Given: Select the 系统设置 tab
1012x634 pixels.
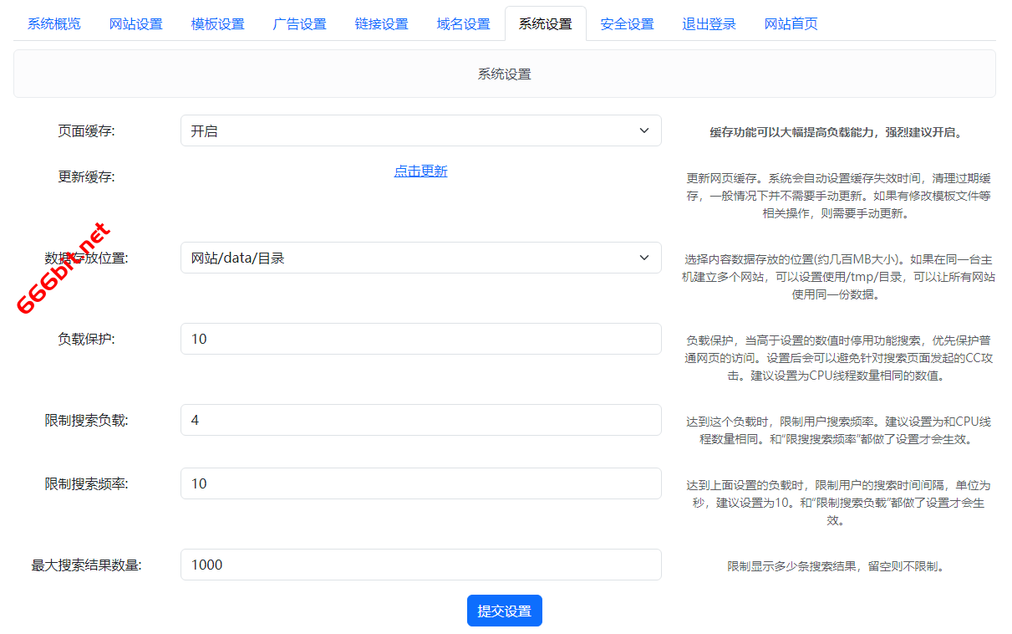Looking at the screenshot, I should 545,23.
